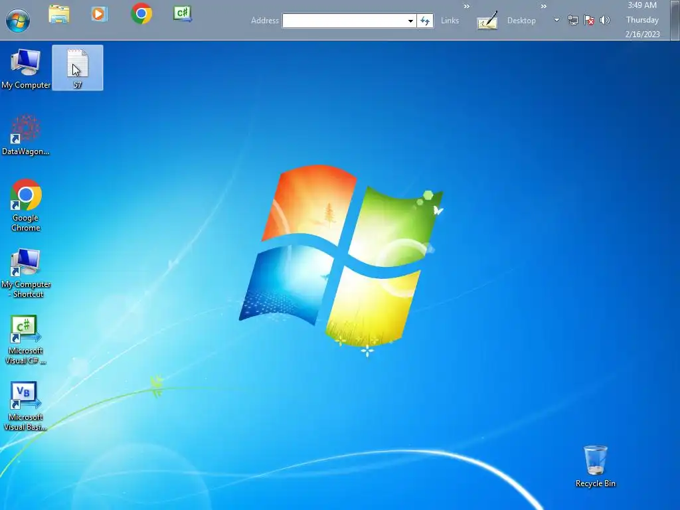680x510 pixels.
Task: Click the date 2/16/2023
Action: [642, 34]
